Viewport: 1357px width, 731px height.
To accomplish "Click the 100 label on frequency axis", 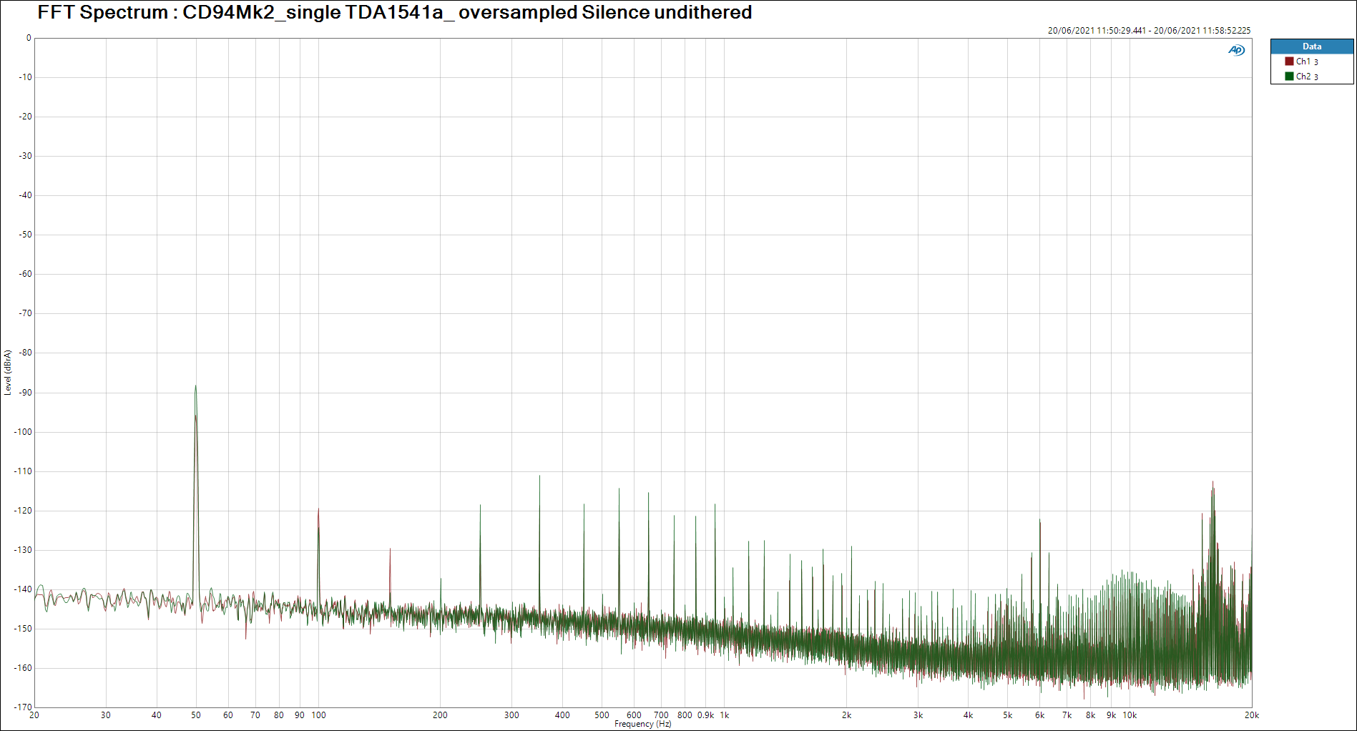I will click(x=318, y=715).
